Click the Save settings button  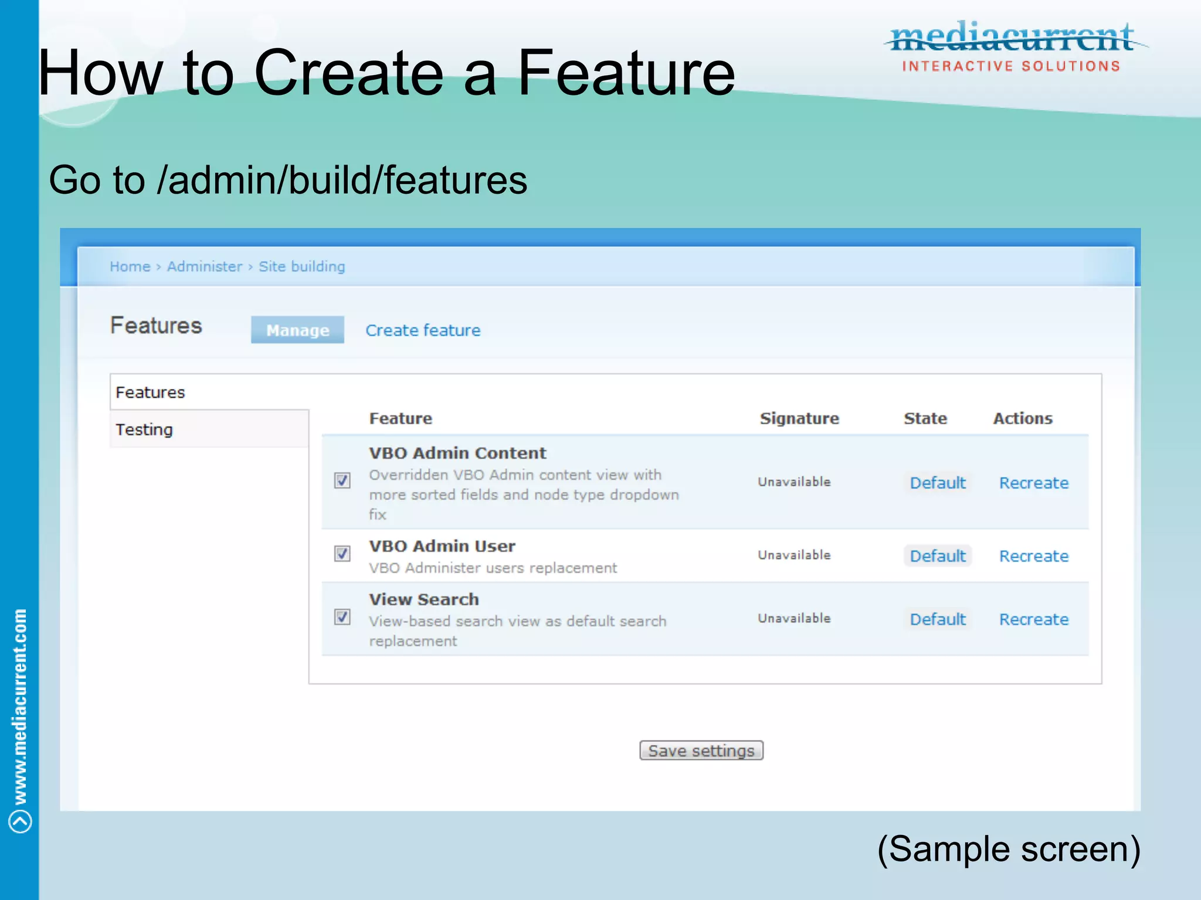pos(701,751)
